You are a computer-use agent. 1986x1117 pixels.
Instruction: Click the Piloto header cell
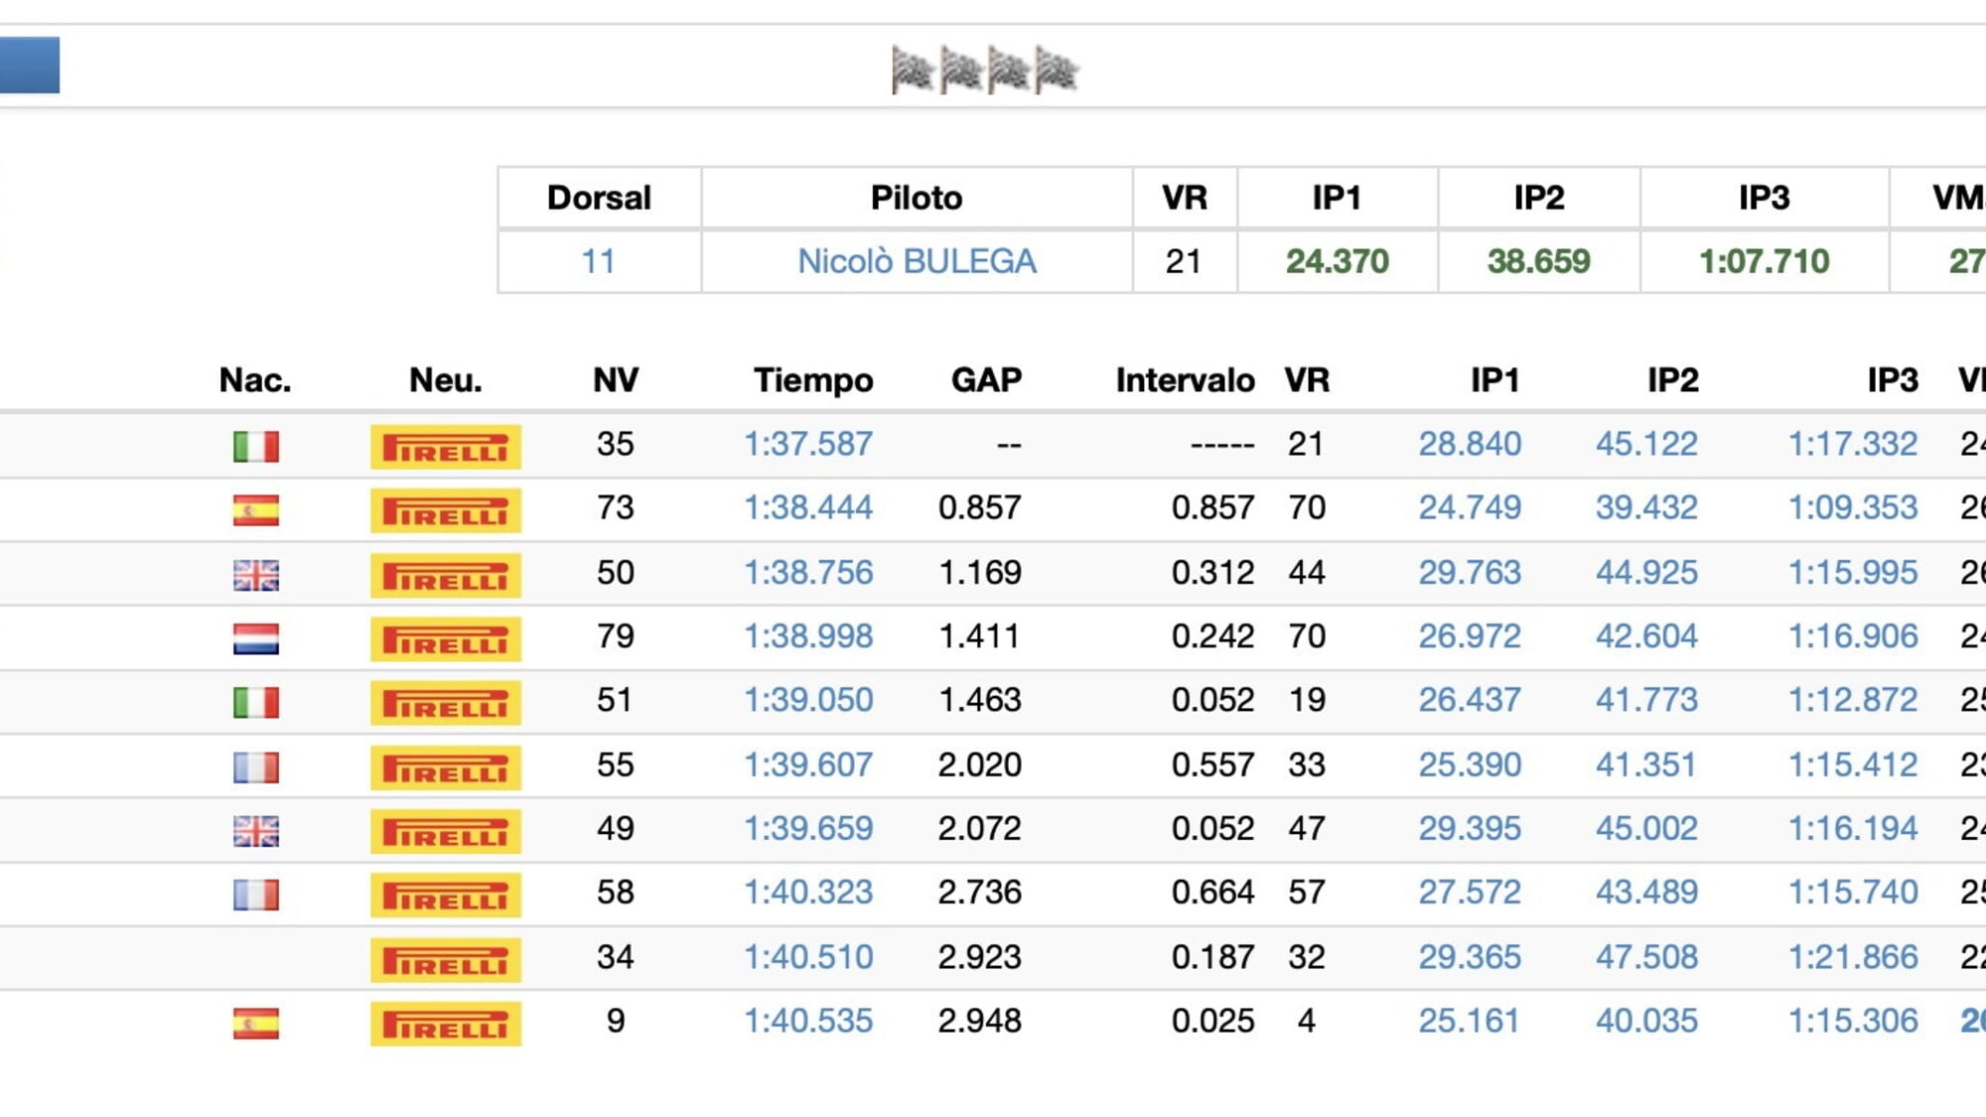pyautogui.click(x=916, y=198)
